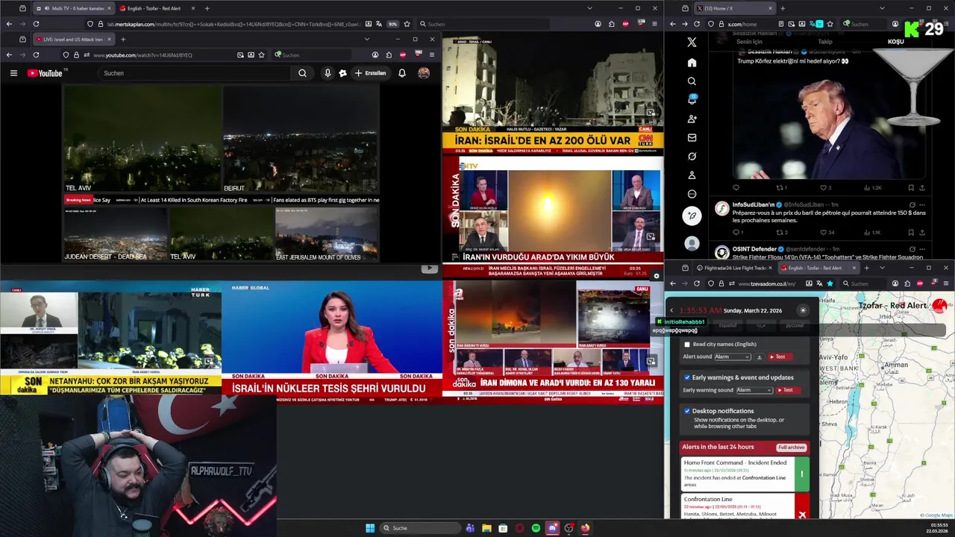Open Confrontation Line alert entry
Image resolution: width=955 pixels, height=537 pixels.
pyautogui.click(x=745, y=506)
